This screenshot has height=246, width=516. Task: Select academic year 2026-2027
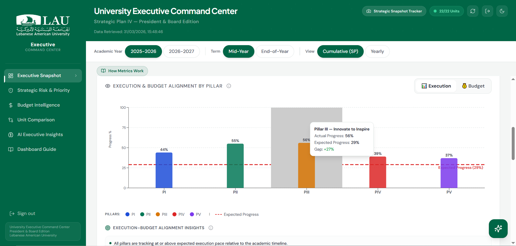(x=181, y=51)
